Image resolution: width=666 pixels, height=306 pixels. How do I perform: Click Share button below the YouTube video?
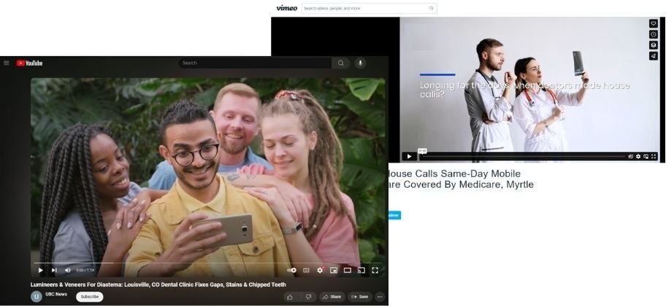(332, 297)
